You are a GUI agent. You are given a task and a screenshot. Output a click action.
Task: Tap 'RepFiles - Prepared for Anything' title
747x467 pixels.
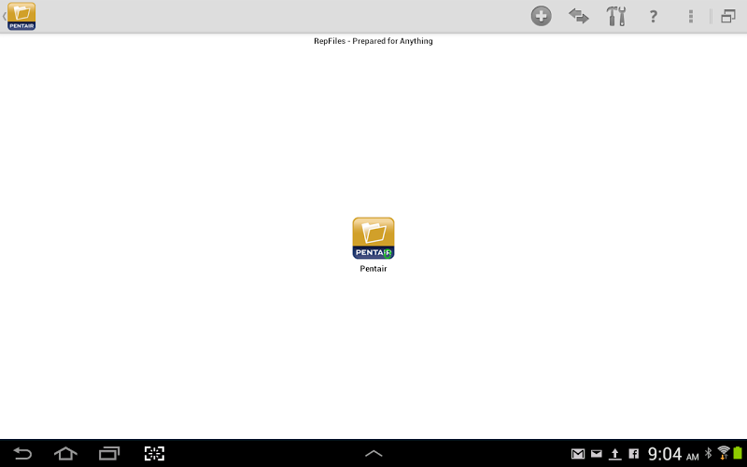pos(373,41)
